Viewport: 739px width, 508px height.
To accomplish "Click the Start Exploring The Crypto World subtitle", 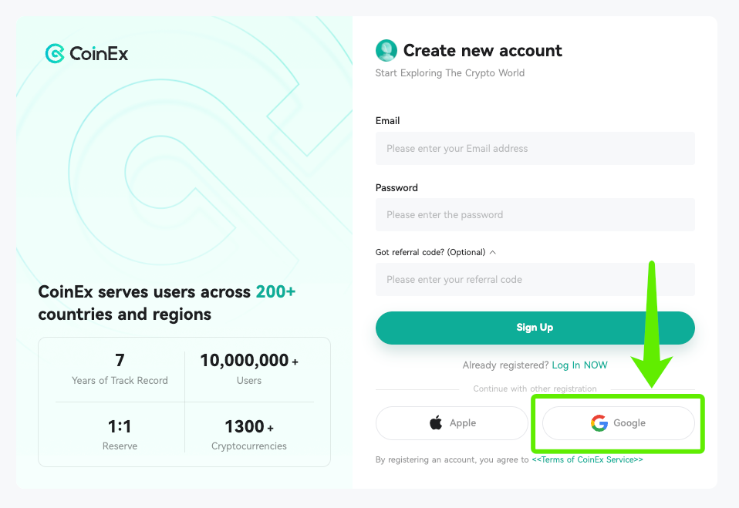I will [x=450, y=73].
